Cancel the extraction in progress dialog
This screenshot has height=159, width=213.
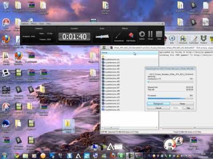click(x=158, y=108)
